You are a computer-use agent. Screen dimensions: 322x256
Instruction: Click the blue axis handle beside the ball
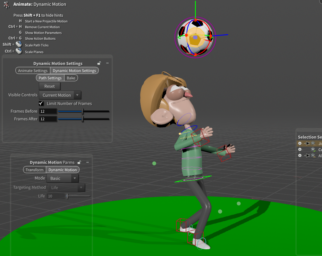pyautogui.click(x=220, y=35)
